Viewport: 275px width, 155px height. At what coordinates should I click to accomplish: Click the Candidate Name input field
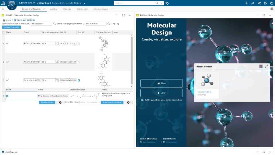point(90,102)
